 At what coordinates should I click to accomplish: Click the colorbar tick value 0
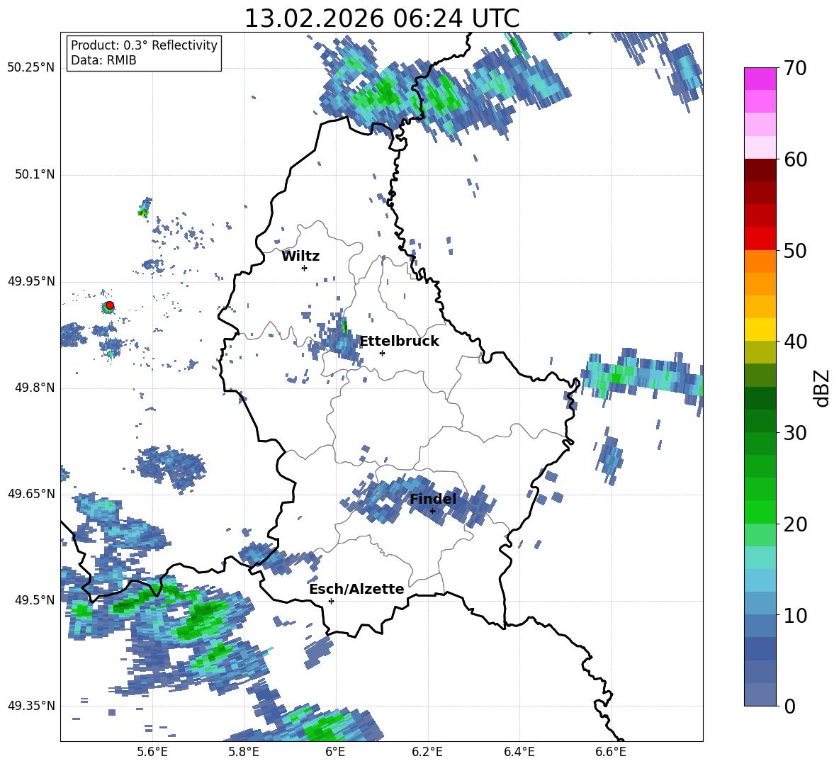coord(789,706)
